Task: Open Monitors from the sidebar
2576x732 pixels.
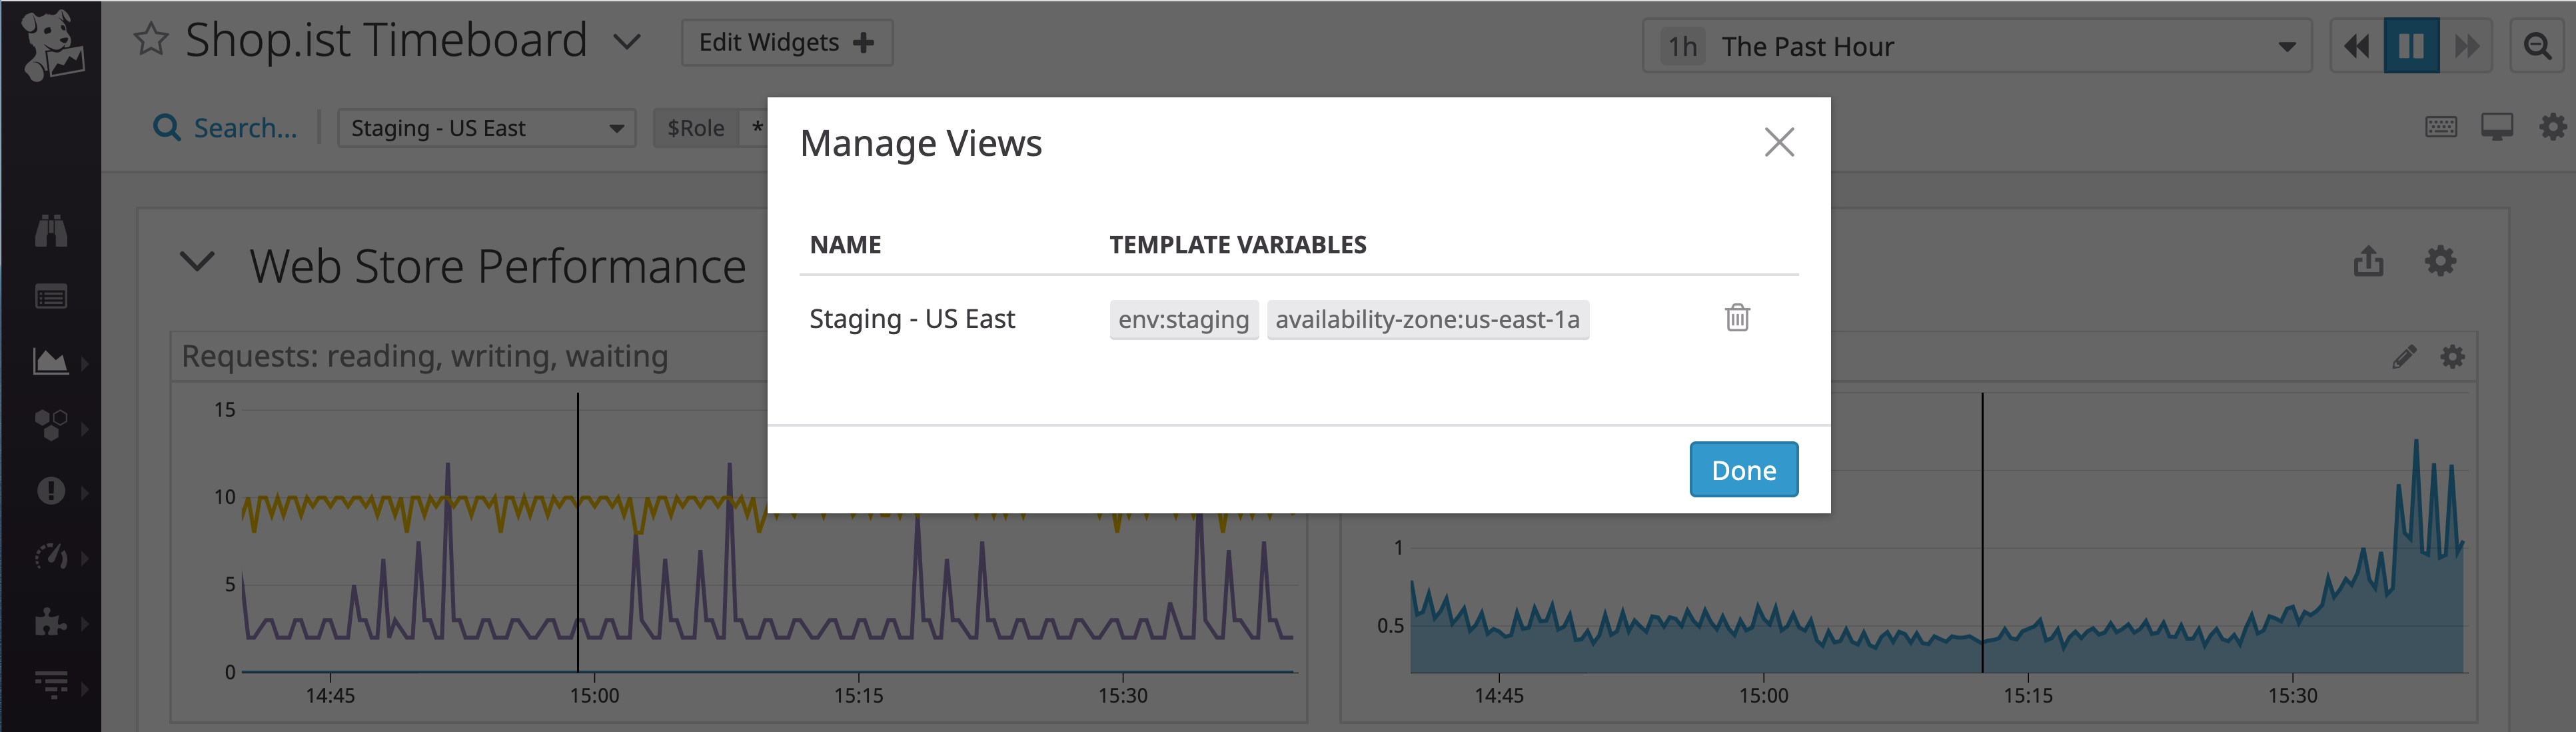Action: (x=52, y=491)
